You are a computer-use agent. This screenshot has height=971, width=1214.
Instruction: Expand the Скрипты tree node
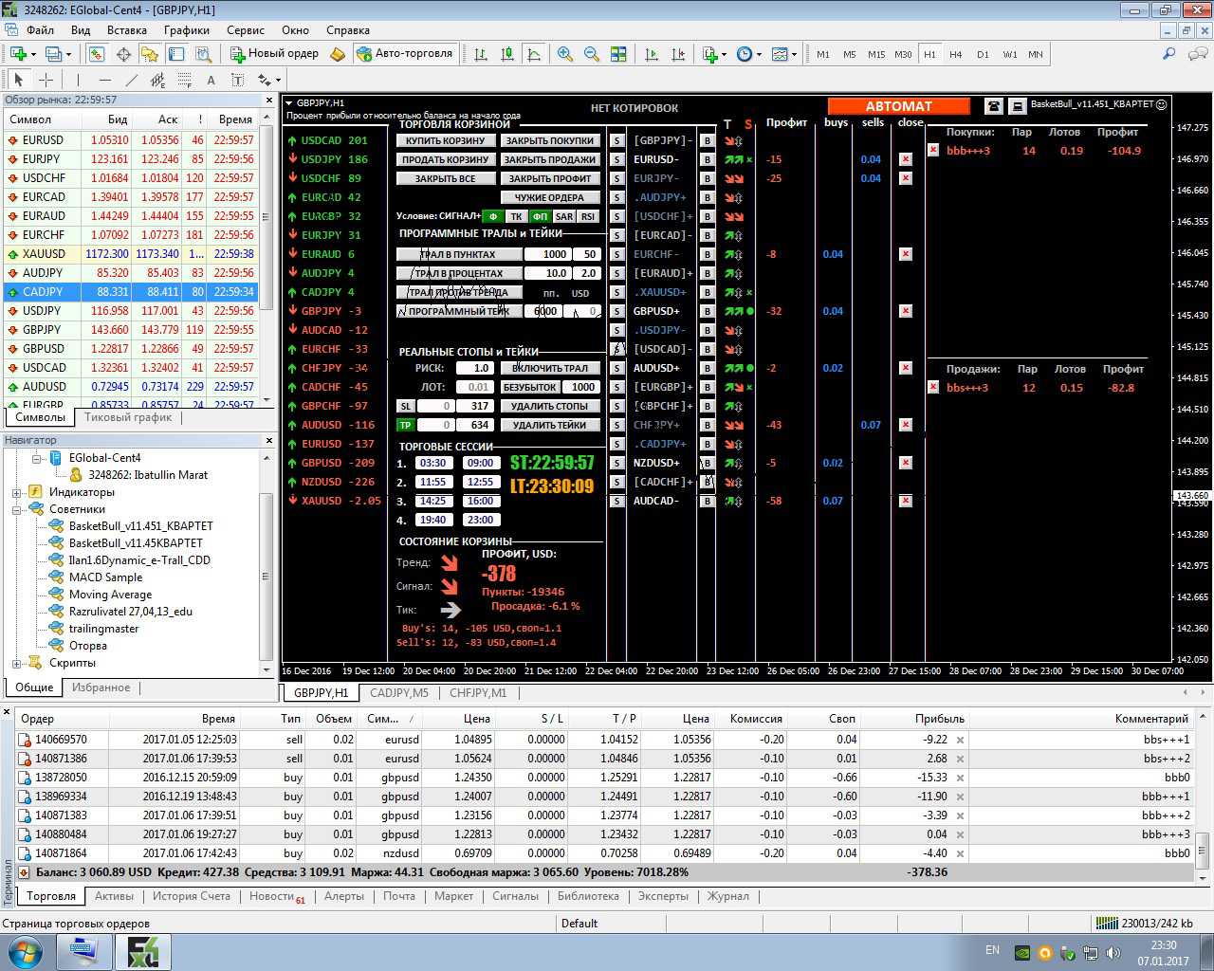pyautogui.click(x=16, y=663)
